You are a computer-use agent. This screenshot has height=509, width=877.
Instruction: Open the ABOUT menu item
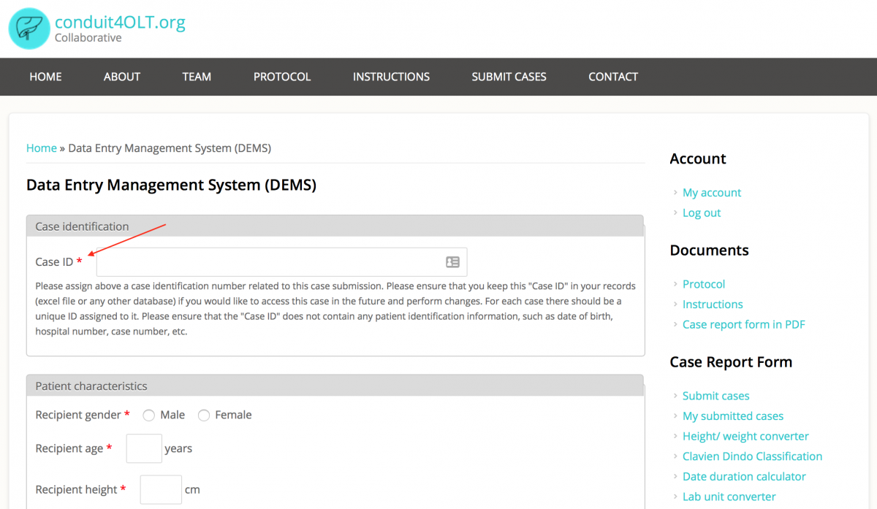point(122,77)
